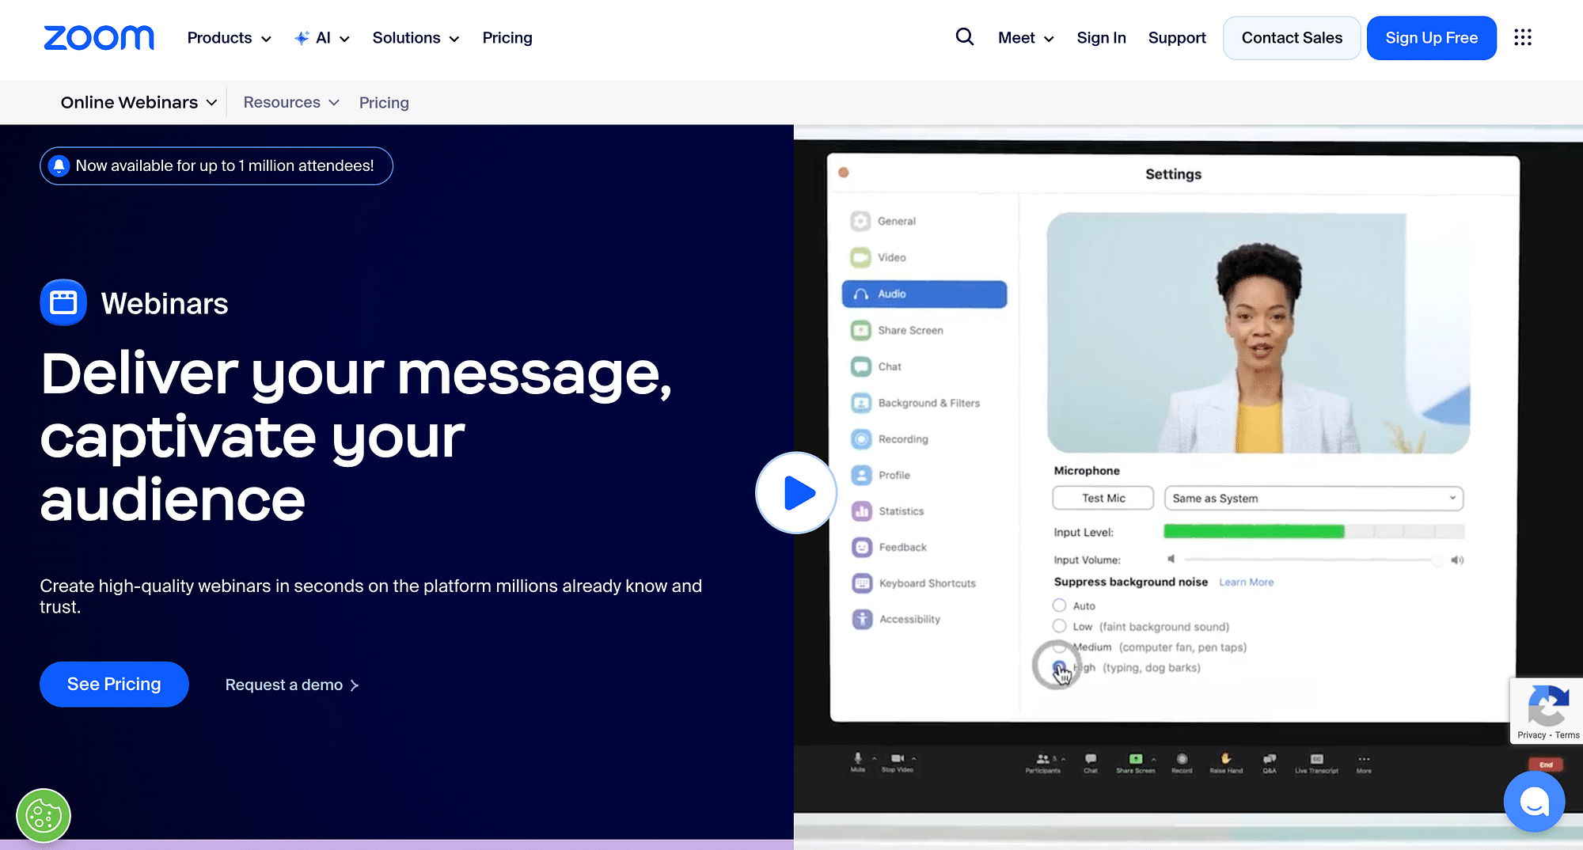Expand the arrow next to Stop Video

coord(914,758)
